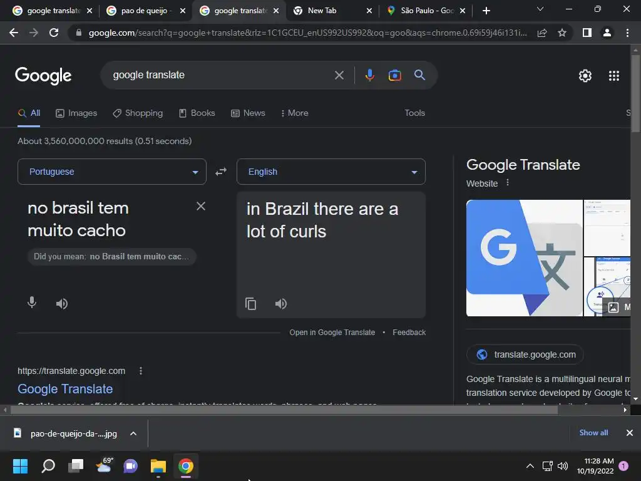Open the Chrome three-dot menu

coord(627,33)
